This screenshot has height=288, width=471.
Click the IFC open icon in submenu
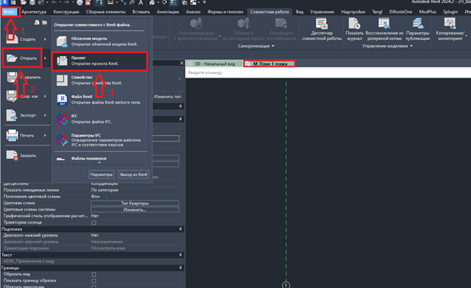pyautogui.click(x=62, y=119)
